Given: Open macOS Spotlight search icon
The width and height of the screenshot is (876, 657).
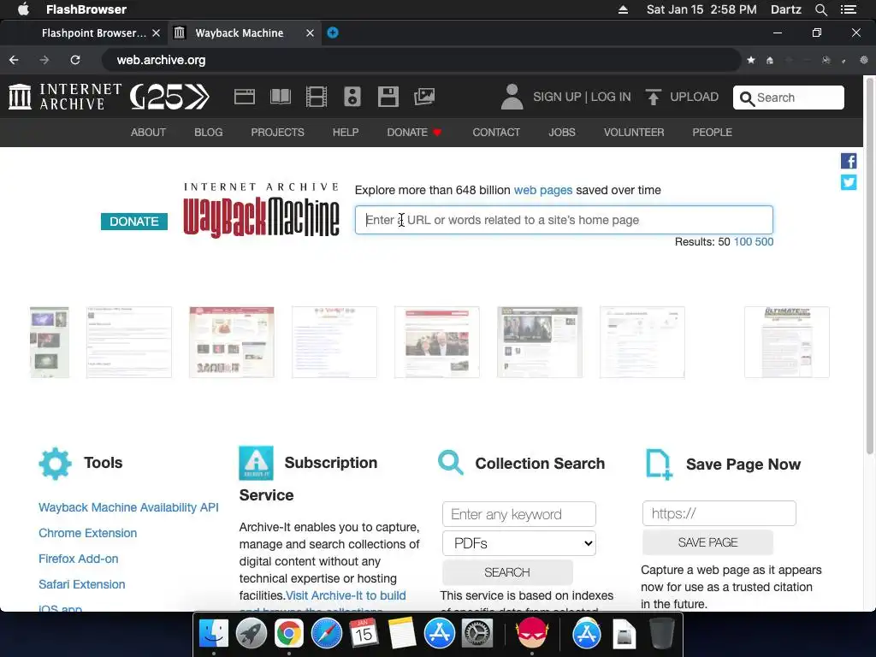Looking at the screenshot, I should pos(820,9).
